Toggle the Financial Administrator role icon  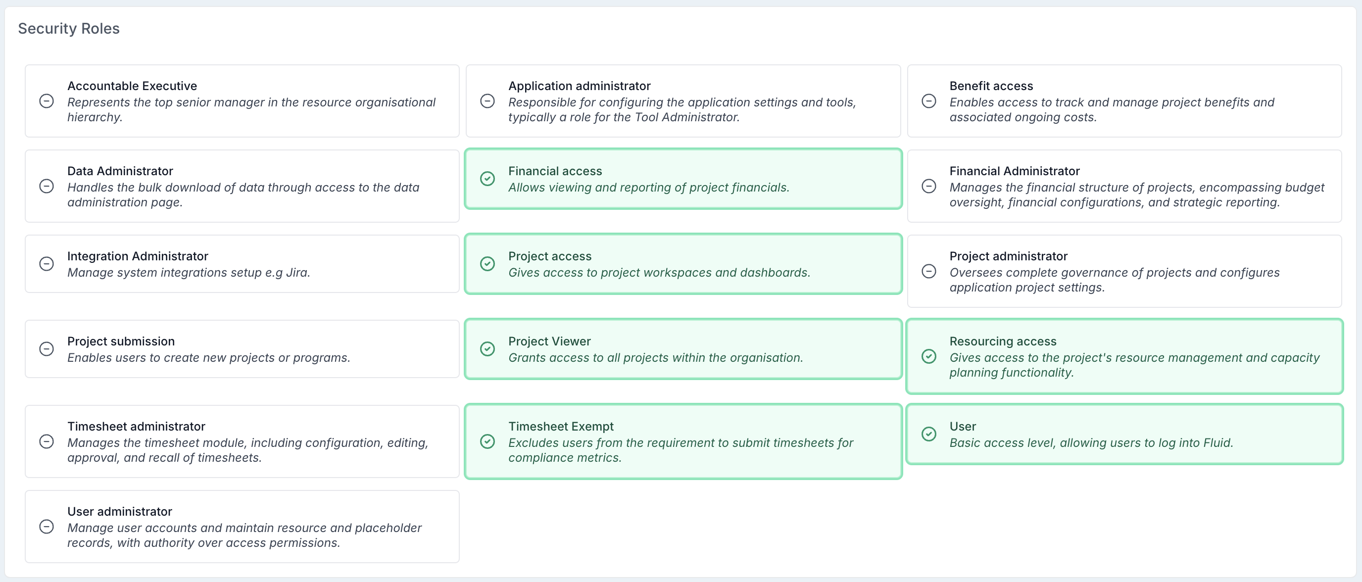coord(929,186)
